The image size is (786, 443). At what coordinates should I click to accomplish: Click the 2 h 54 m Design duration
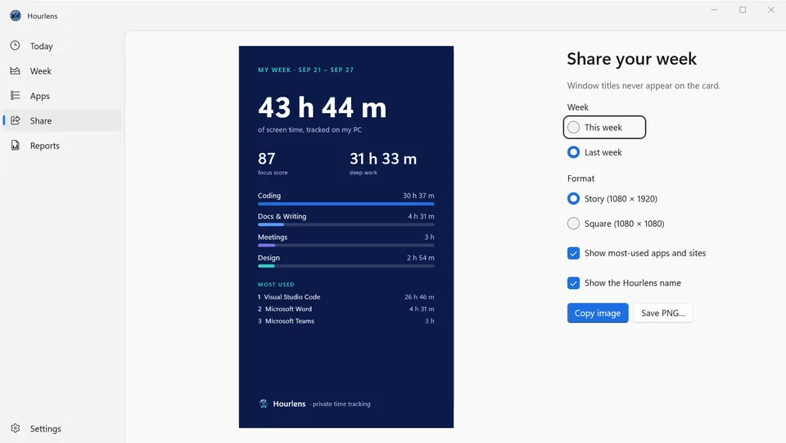pos(421,258)
